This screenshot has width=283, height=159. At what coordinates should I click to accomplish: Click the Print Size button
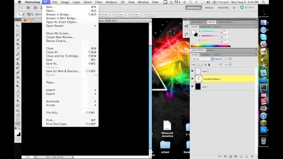150,14
